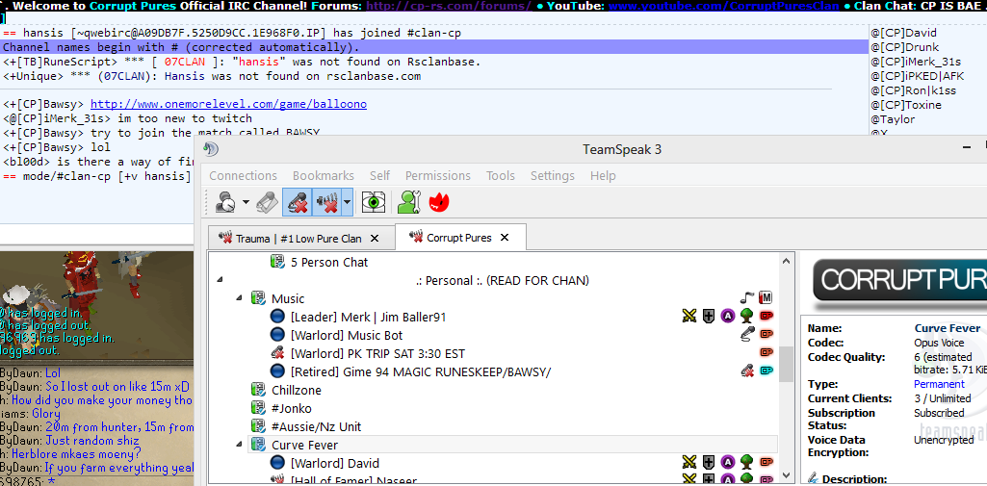Select user [Warlord] PK TRIP SAT 3:30 EST
This screenshot has width=987, height=486.
(377, 353)
